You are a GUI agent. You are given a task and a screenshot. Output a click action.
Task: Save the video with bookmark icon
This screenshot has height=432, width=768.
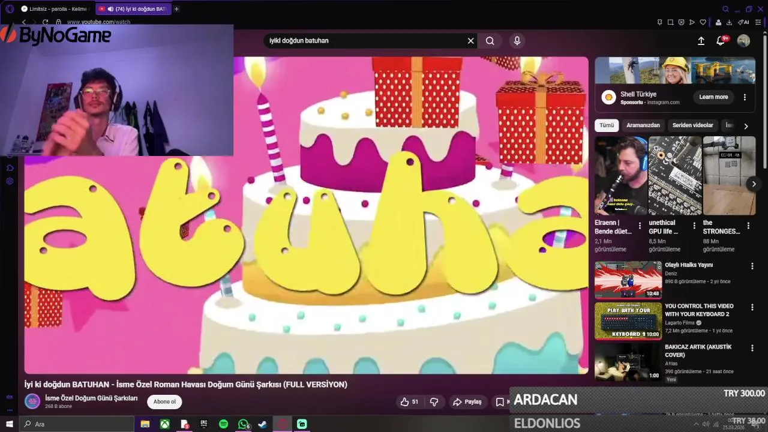point(500,402)
